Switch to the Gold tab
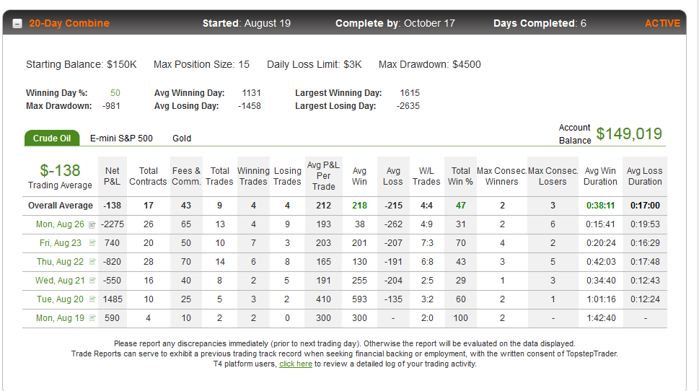Viewport: 699px width, 391px height. [182, 139]
